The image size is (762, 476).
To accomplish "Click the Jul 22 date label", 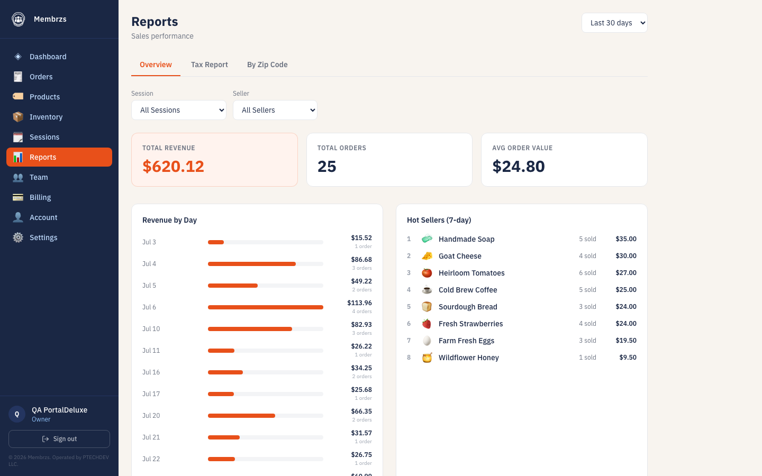I will coord(151,459).
